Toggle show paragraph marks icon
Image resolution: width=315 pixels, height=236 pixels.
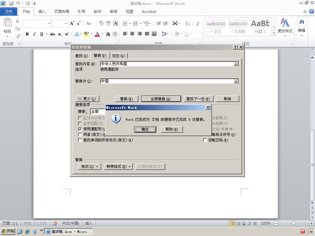point(198,23)
